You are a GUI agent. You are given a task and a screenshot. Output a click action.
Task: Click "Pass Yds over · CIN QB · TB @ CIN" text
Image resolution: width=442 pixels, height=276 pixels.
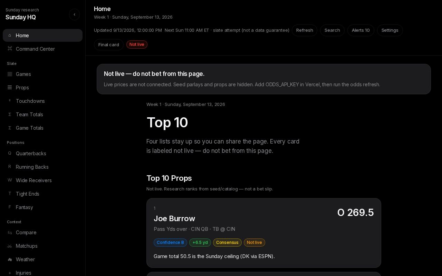194,229
